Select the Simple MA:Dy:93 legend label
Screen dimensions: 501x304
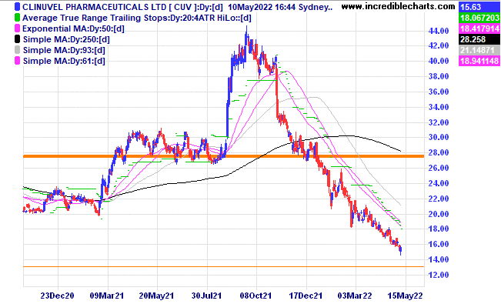[x=64, y=50]
